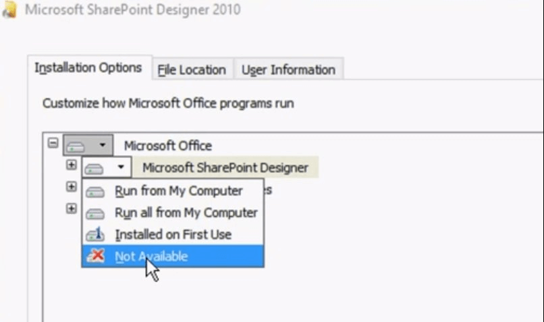Expand the second child tree node
The image size is (544, 322).
coord(71,187)
